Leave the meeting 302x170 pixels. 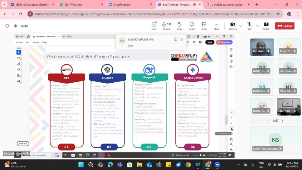pyautogui.click(x=285, y=26)
